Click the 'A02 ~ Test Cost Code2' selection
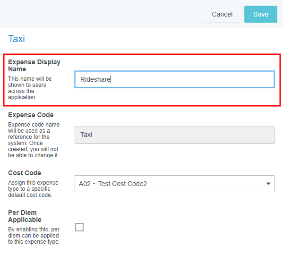This screenshot has height=255, width=283. click(113, 184)
